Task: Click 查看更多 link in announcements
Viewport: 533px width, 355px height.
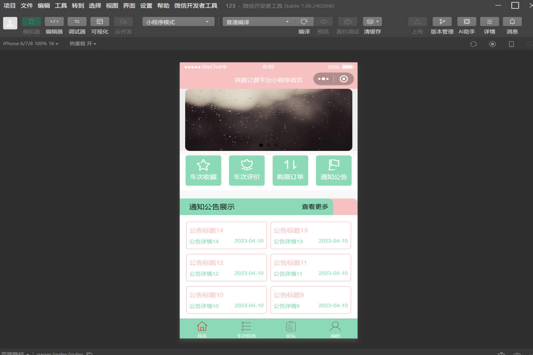Action: pos(315,207)
